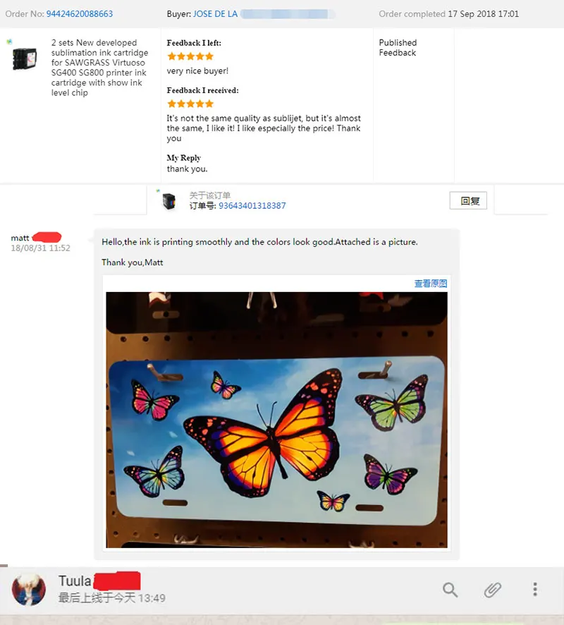Viewport: 564px width, 625px height.
Task: Click the small cartridge icon beside order 93643401318387
Action: tap(169, 200)
